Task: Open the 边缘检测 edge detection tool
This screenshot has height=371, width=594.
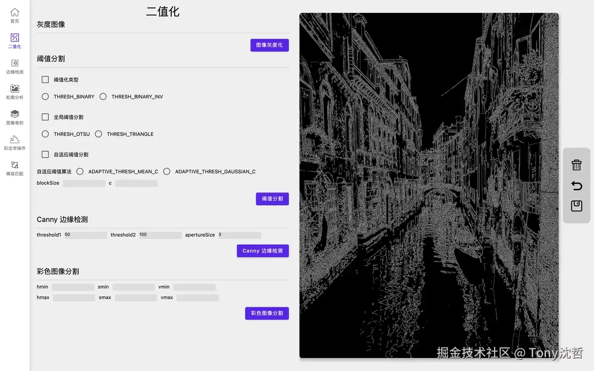Action: pyautogui.click(x=14, y=67)
